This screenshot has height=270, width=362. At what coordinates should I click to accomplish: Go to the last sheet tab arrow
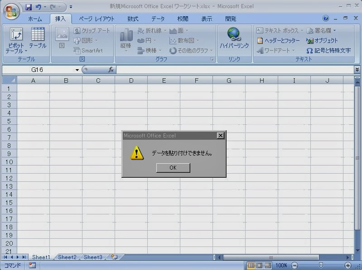coord(24,257)
